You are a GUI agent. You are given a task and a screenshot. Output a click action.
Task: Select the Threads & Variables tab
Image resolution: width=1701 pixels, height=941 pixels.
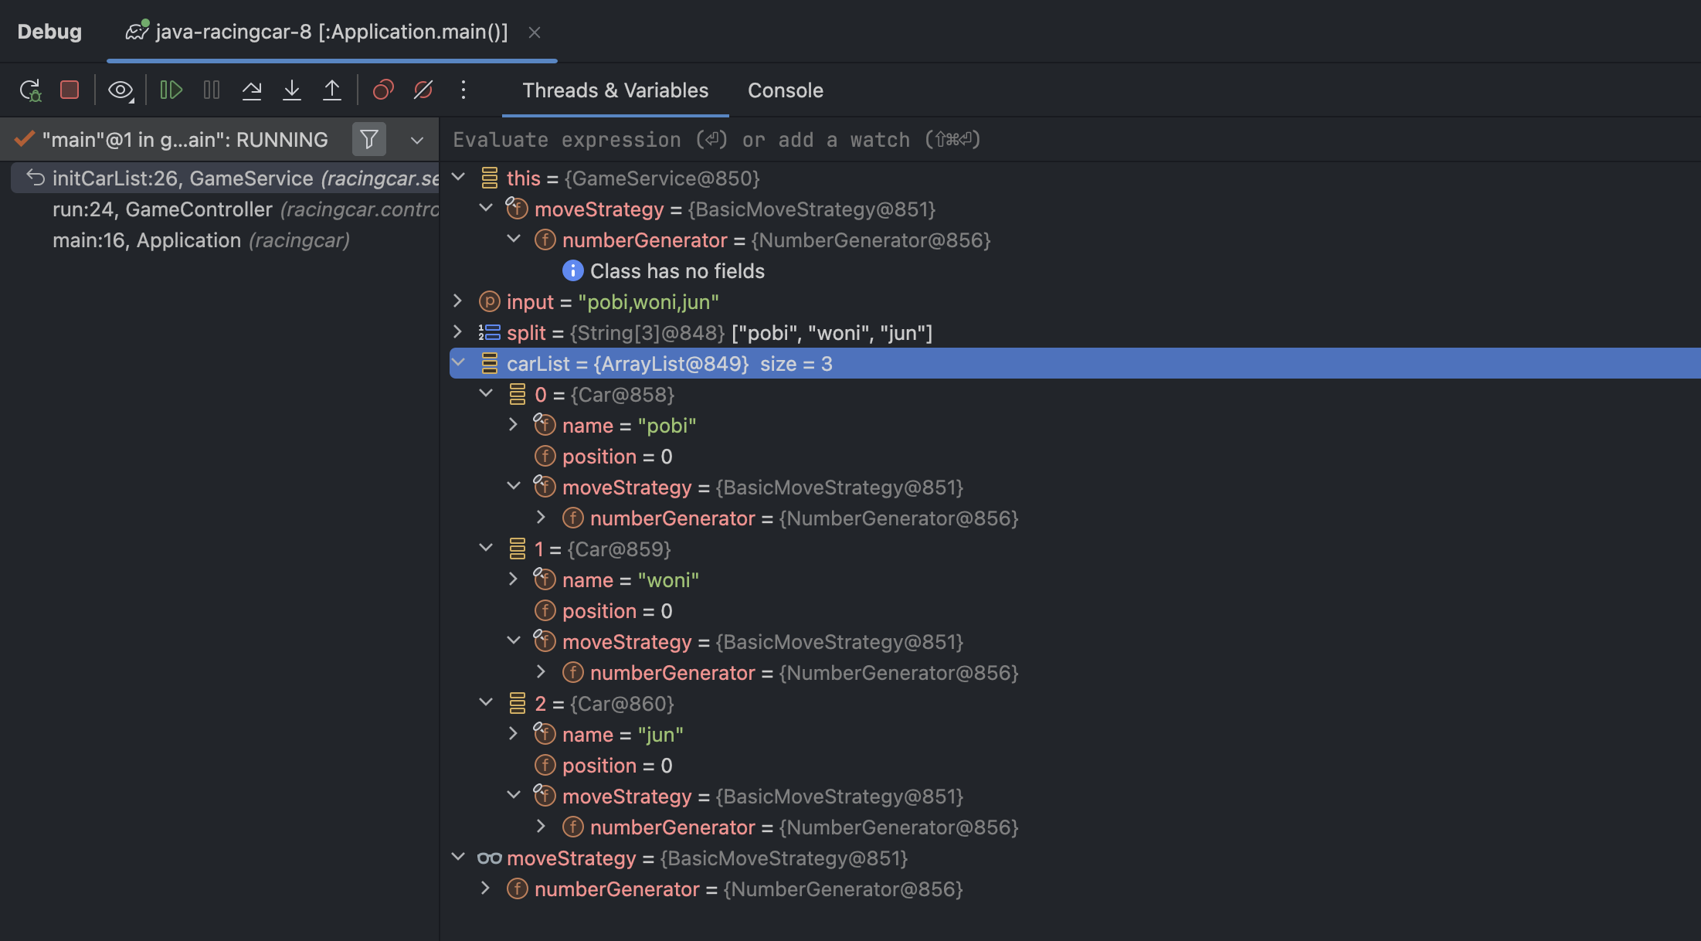tap(615, 90)
